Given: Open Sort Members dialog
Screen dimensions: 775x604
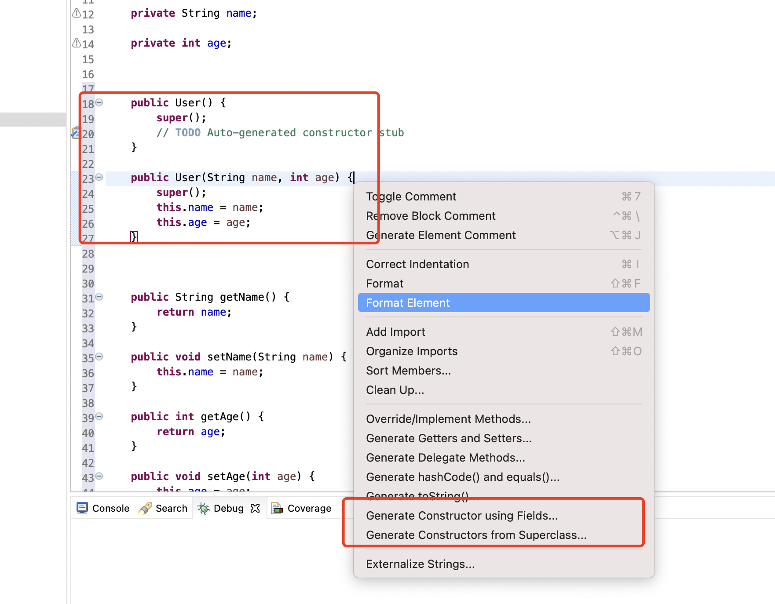Looking at the screenshot, I should tap(504, 371).
